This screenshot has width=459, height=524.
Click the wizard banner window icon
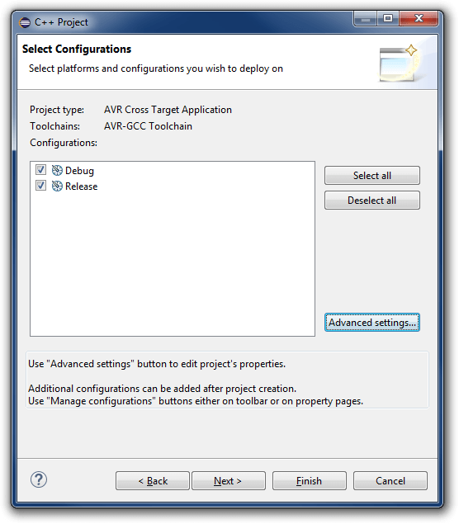[398, 64]
